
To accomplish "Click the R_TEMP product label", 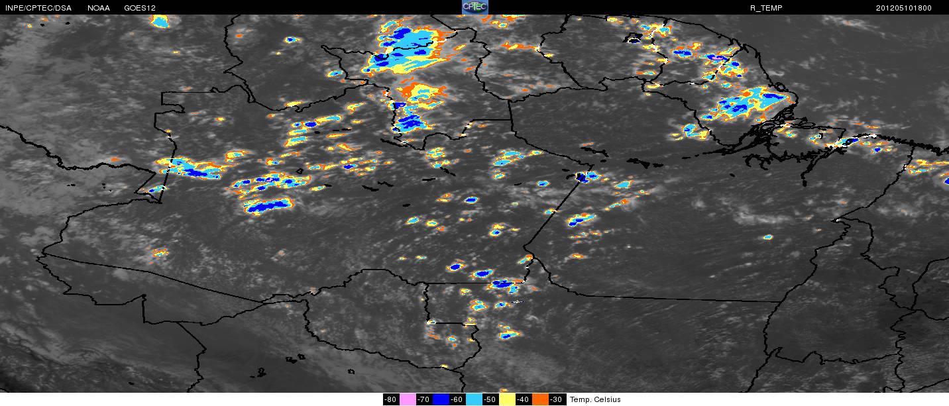I will (x=766, y=8).
